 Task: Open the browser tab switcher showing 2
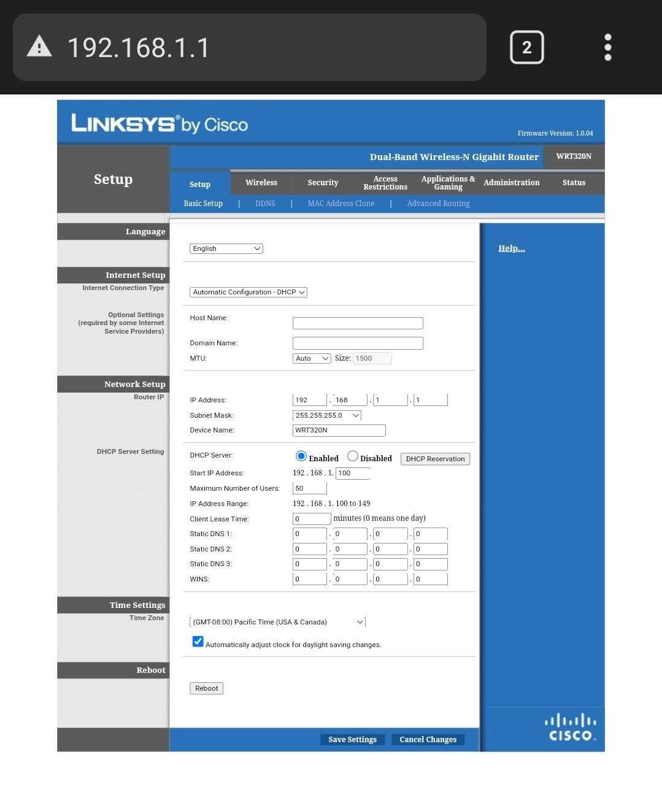[526, 47]
